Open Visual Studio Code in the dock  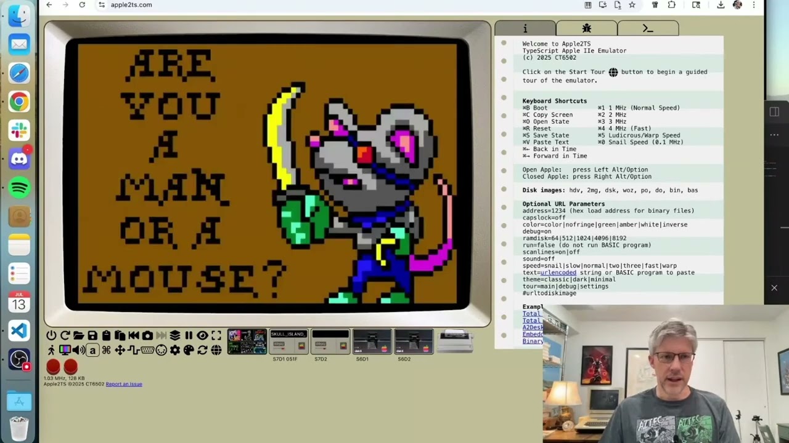(19, 331)
